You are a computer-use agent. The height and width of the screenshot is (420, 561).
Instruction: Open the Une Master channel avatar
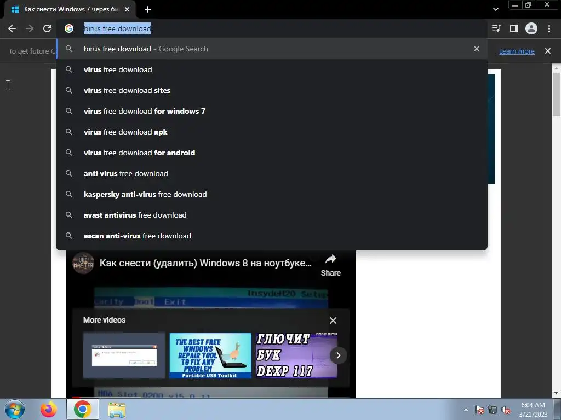tap(83, 263)
